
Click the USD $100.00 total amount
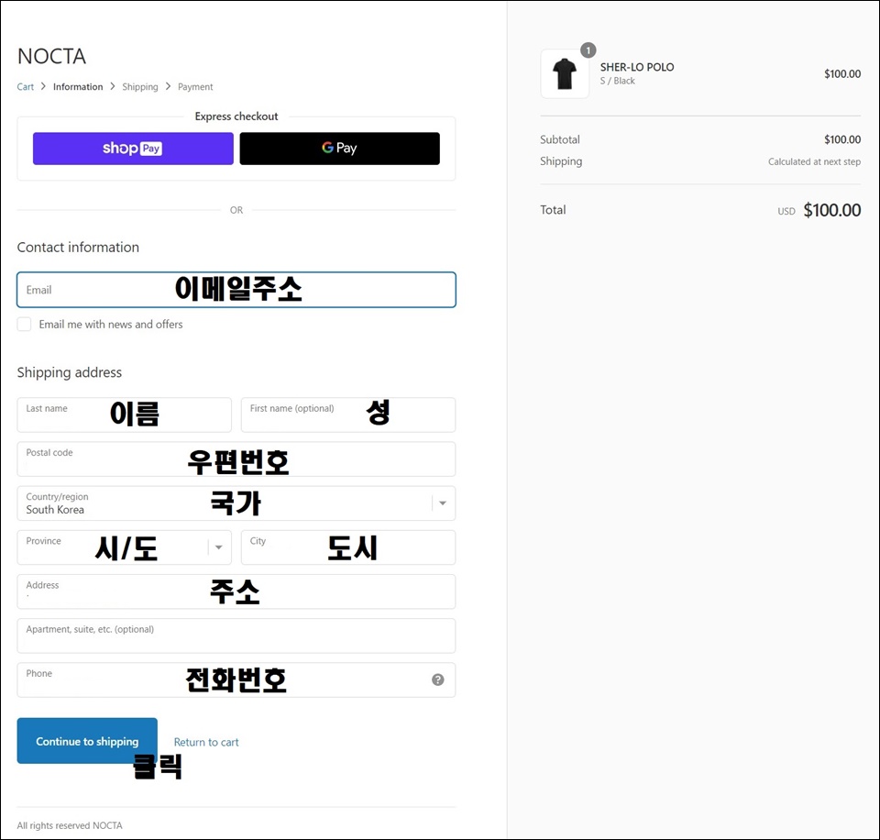click(819, 210)
